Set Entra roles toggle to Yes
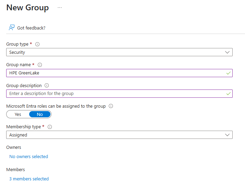Viewport: 245px width, 191px height. 18,114
